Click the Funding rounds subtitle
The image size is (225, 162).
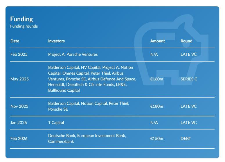click(24, 26)
